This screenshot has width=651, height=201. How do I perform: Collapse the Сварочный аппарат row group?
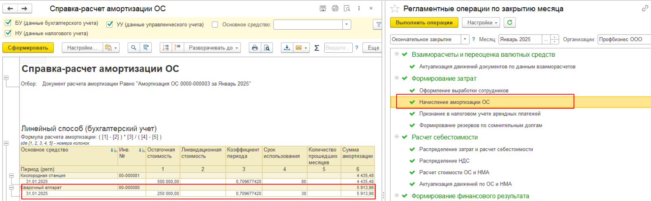11,188
